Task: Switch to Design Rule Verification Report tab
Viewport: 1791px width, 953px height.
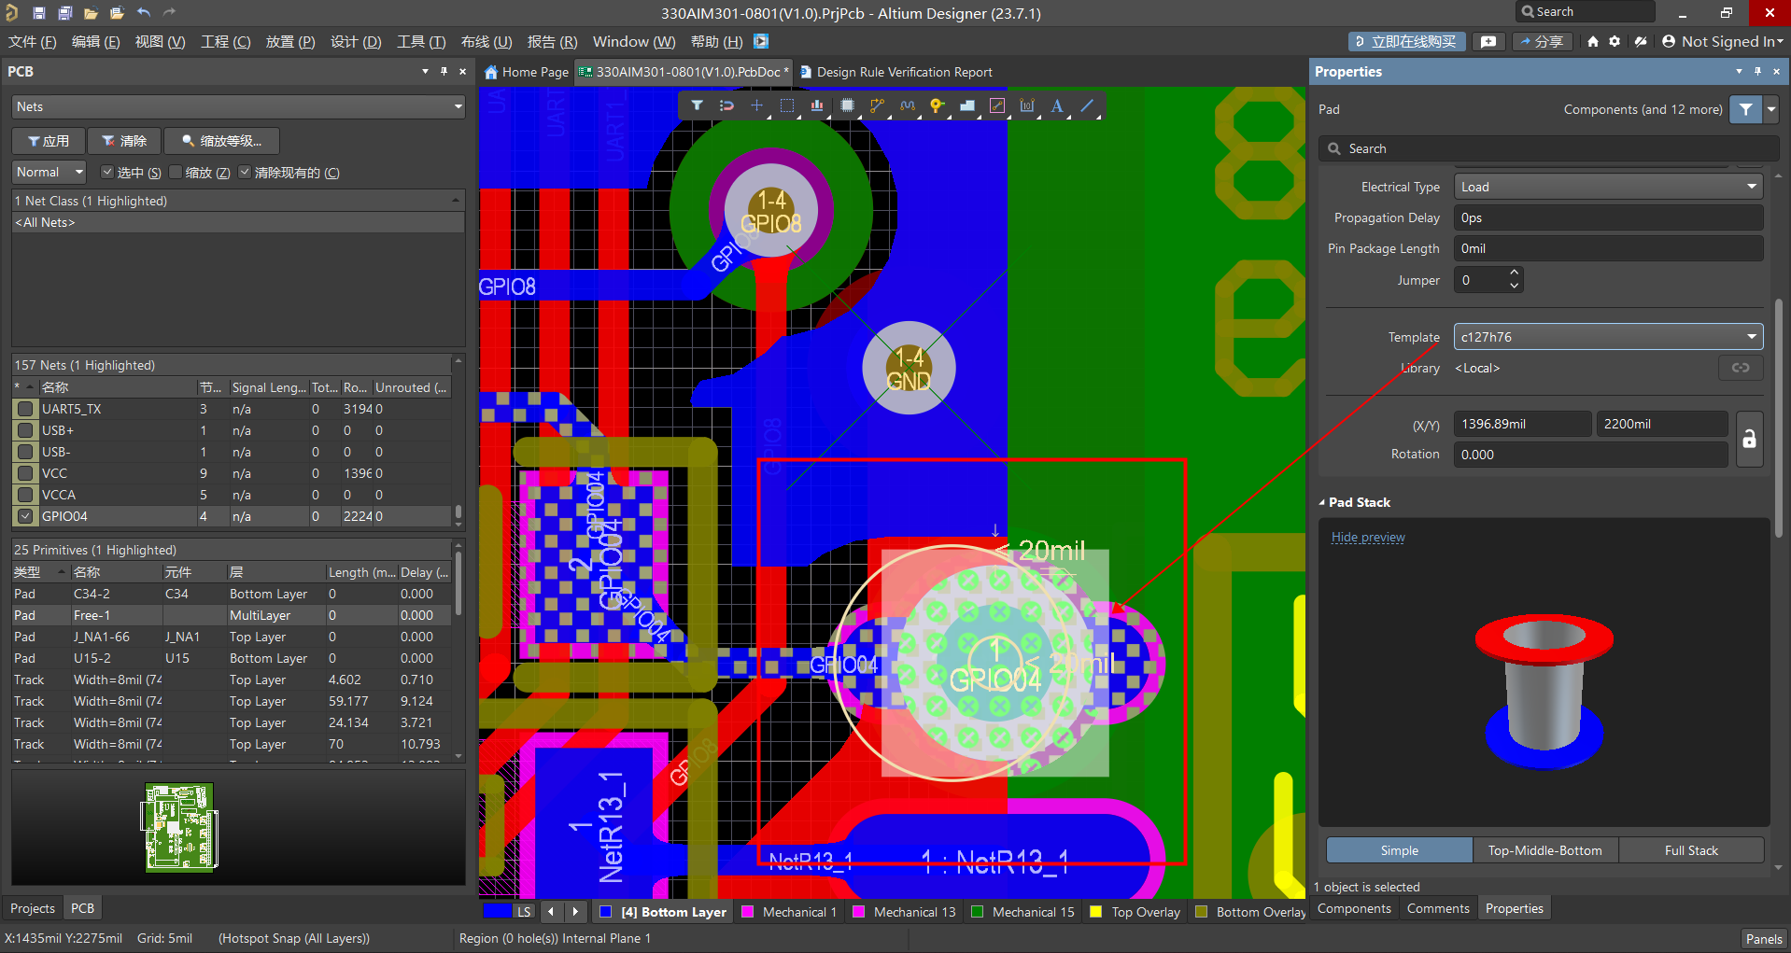Action: click(x=902, y=72)
